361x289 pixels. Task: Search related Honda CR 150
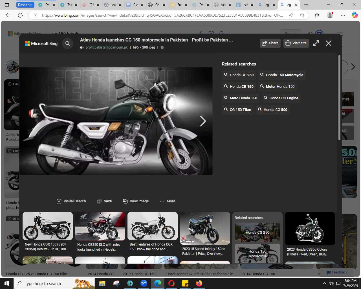(x=239, y=86)
